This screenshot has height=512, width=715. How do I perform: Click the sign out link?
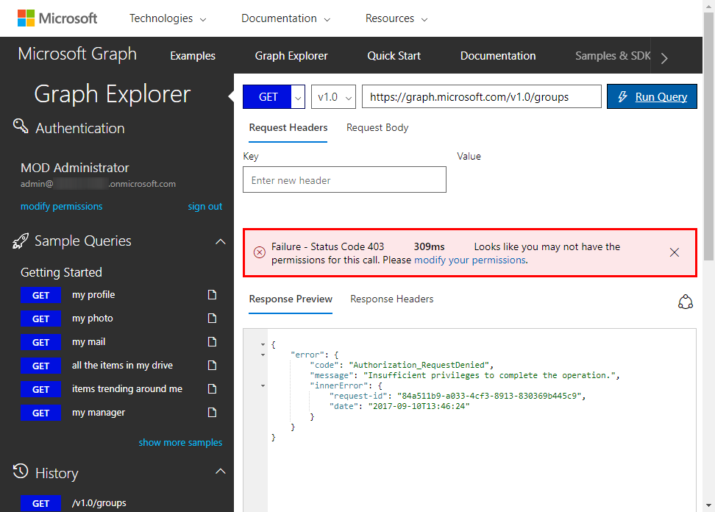point(204,207)
